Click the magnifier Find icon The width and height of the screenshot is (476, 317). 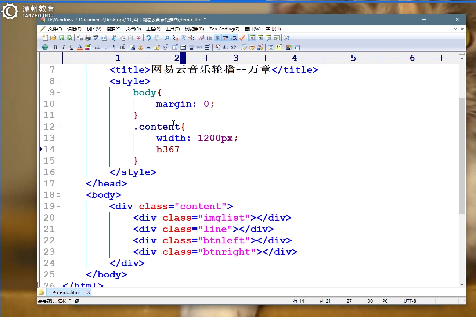pos(166,38)
